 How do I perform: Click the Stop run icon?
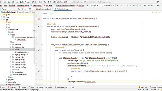tap(141, 5)
